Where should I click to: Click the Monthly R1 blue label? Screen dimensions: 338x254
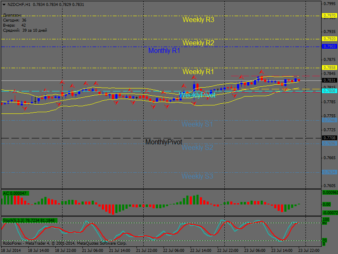164,50
